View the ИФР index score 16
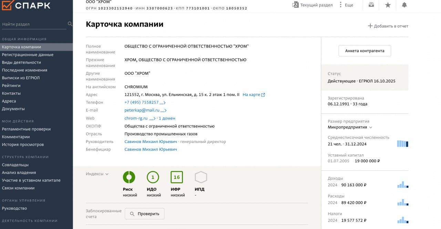Image resolution: width=441 pixels, height=229 pixels. pyautogui.click(x=177, y=177)
